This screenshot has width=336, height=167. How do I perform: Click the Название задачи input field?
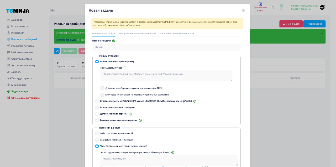pos(166,47)
